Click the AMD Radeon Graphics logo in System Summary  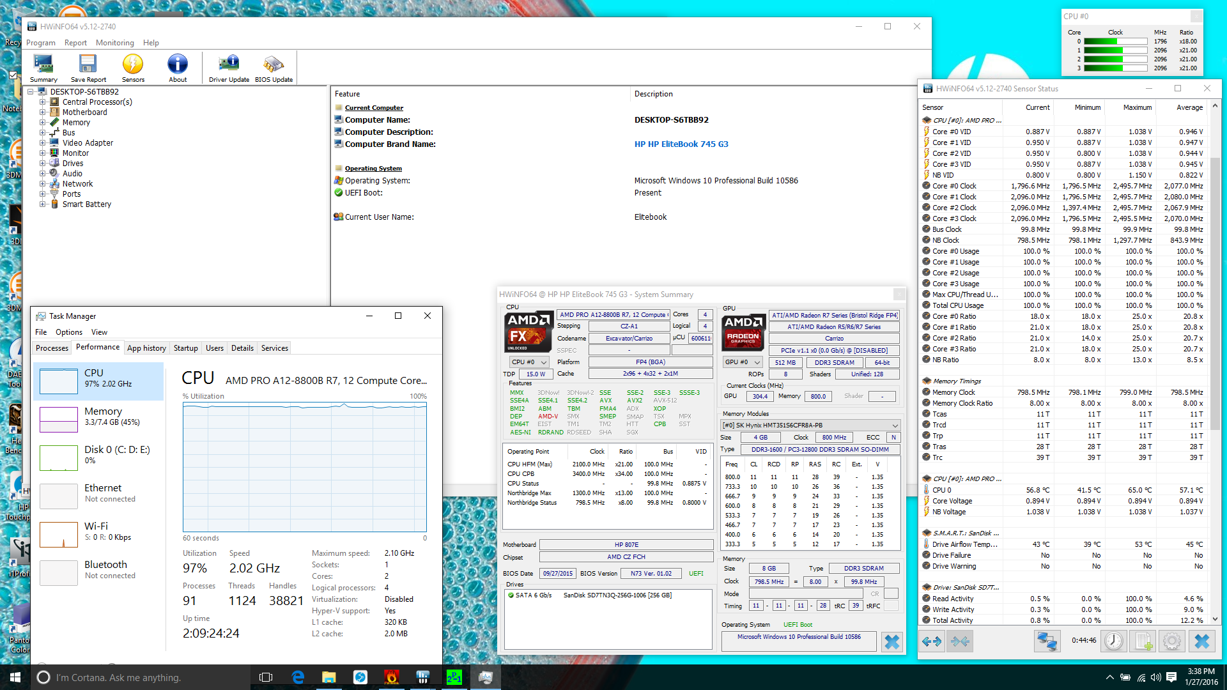coord(743,332)
